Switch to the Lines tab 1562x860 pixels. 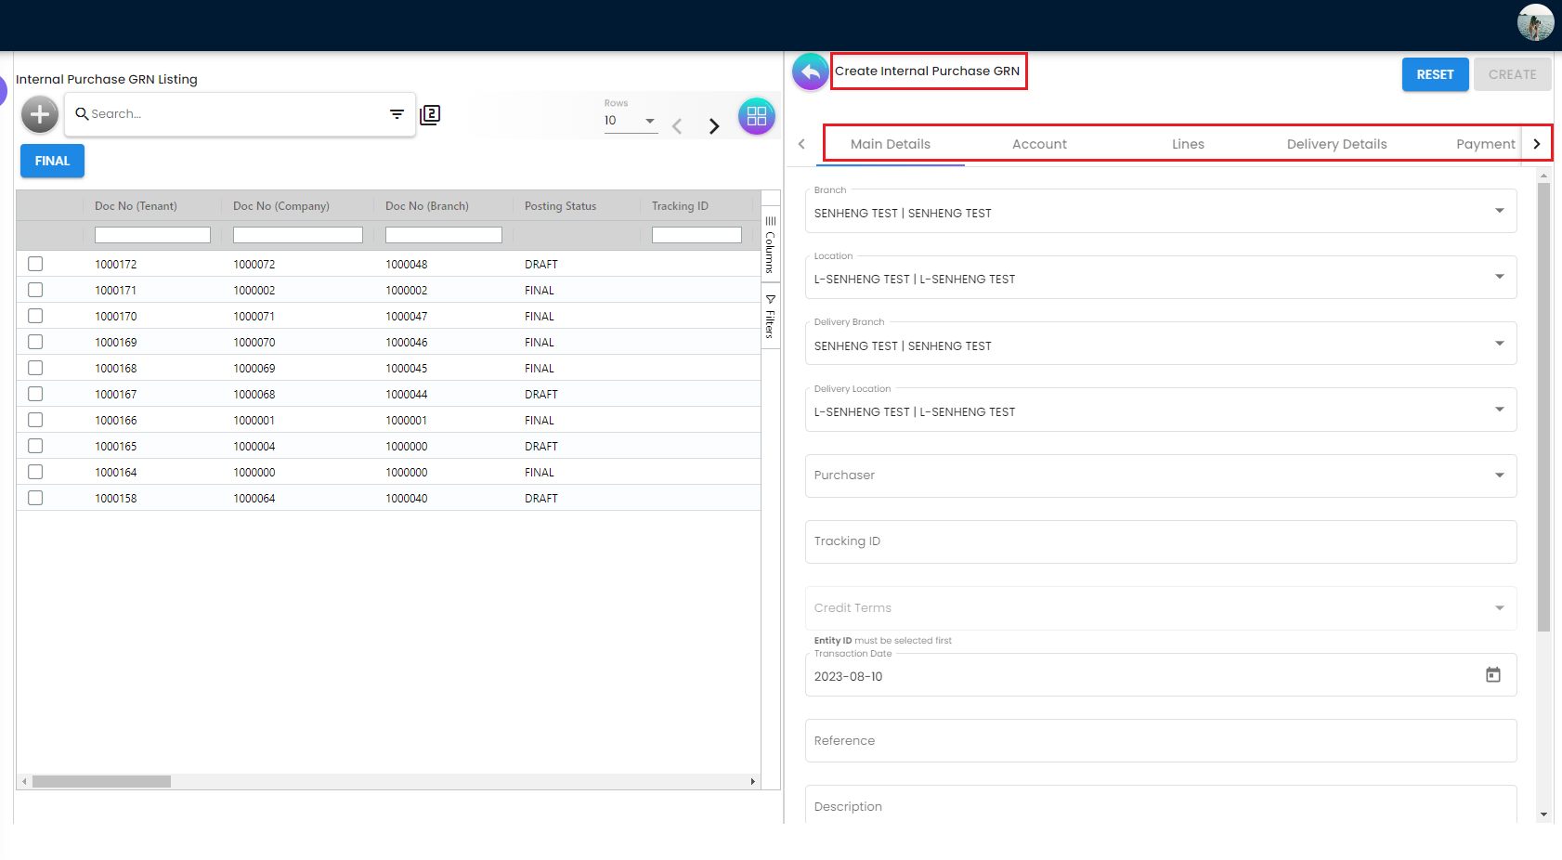[x=1187, y=144]
